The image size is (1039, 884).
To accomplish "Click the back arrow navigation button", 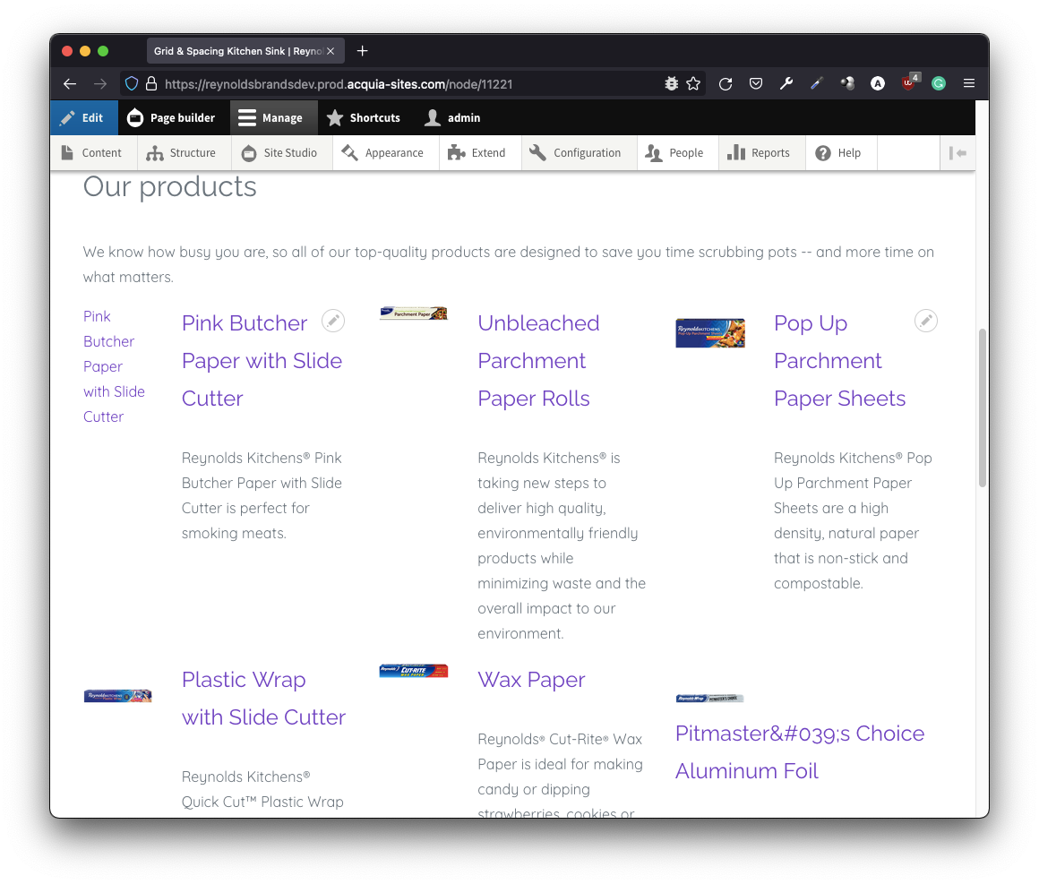I will pyautogui.click(x=70, y=83).
